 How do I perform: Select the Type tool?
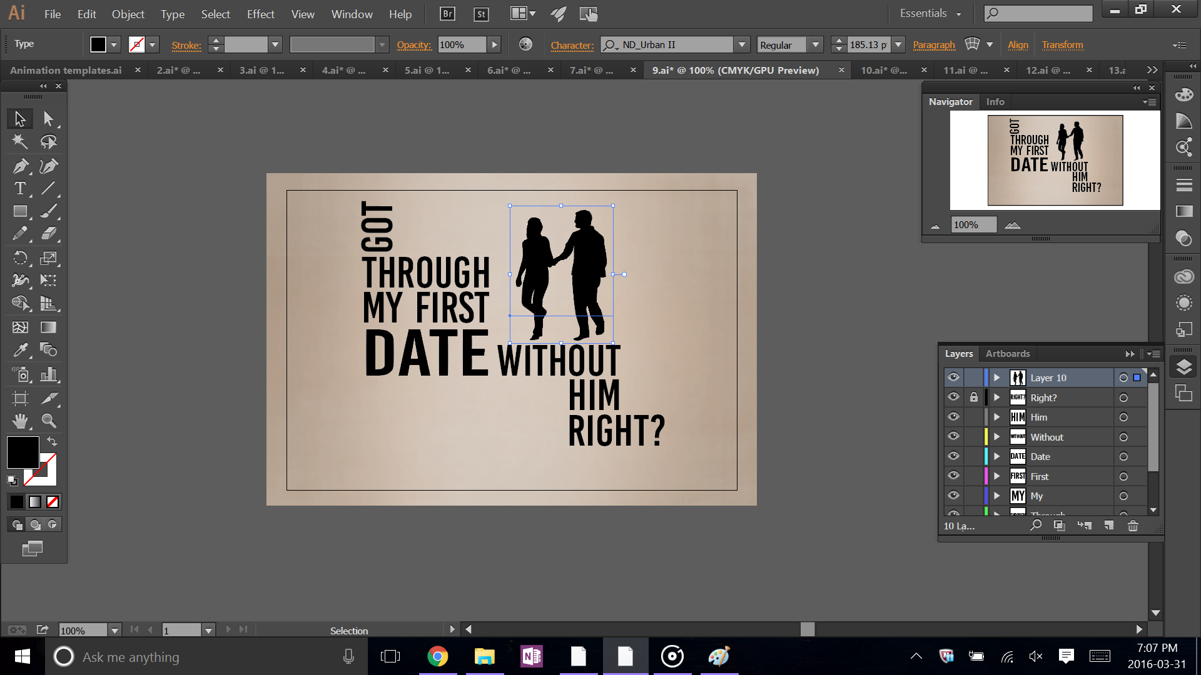tap(20, 188)
